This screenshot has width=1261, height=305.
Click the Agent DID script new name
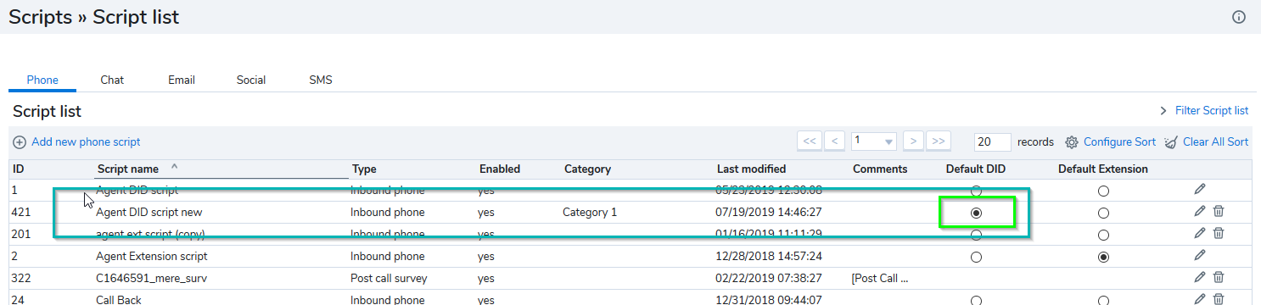(149, 213)
